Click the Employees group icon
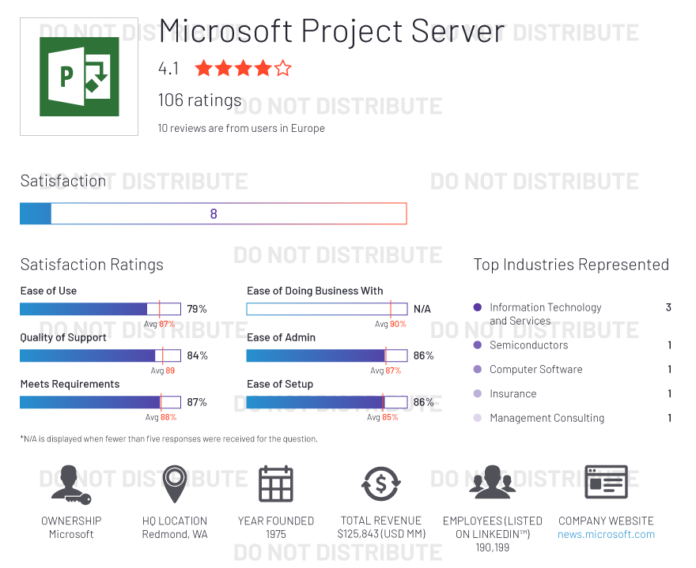 point(492,483)
